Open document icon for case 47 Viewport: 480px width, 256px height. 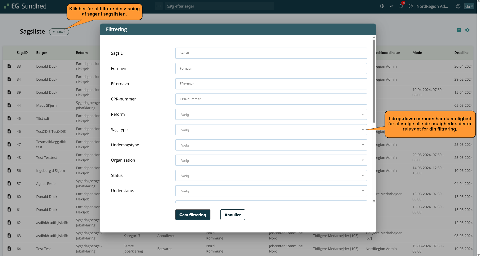point(9,144)
